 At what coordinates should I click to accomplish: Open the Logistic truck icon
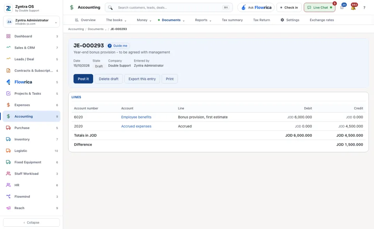pos(8,151)
